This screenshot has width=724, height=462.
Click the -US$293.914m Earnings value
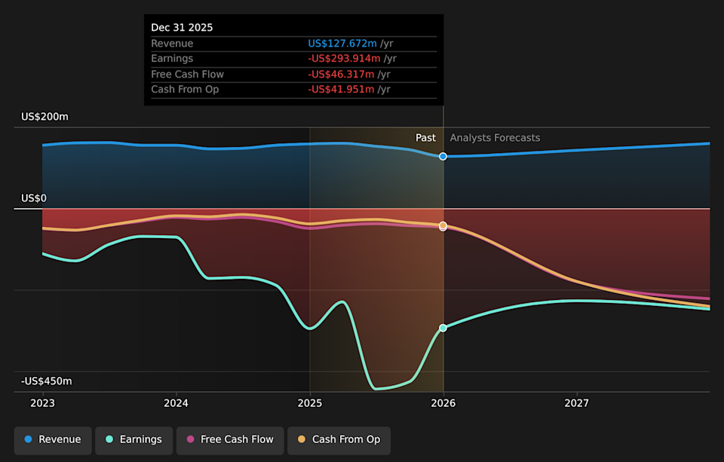click(x=343, y=58)
